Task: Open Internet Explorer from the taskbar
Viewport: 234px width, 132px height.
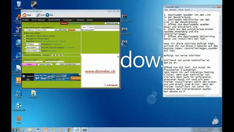Action: click(x=23, y=129)
